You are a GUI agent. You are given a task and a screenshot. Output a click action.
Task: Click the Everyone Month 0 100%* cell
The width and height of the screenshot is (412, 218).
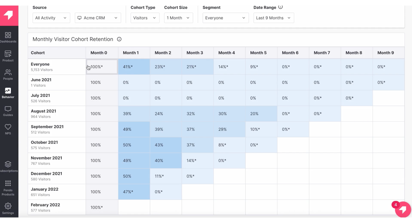pyautogui.click(x=102, y=67)
